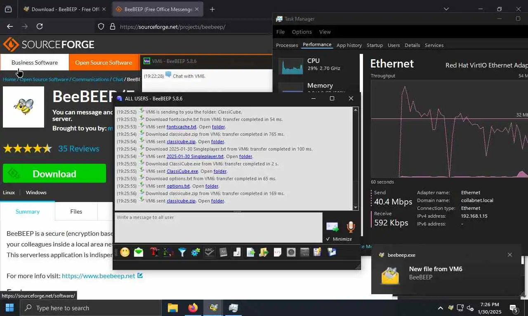Click the Firefox address bar URL
Image resolution: width=528 pixels, height=316 pixels.
coord(172,27)
